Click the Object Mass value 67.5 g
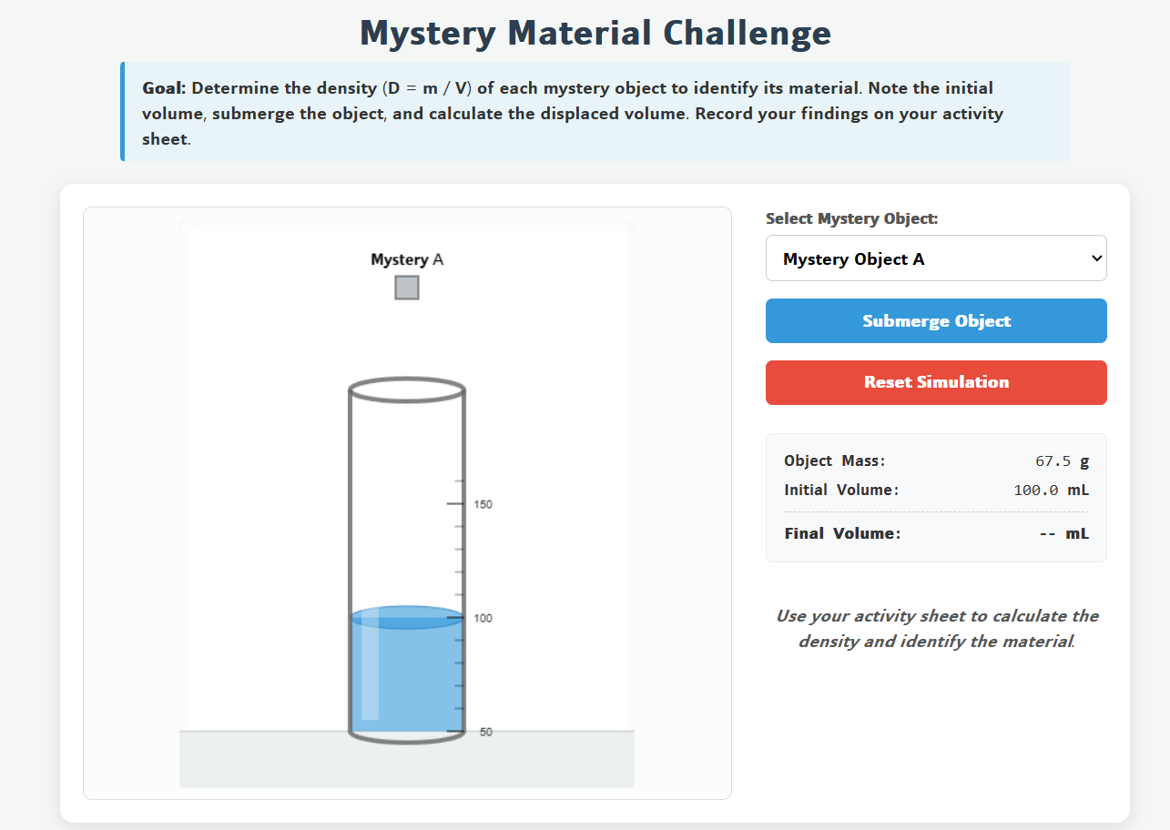Screen dimensions: 1170x830 click(x=1062, y=461)
